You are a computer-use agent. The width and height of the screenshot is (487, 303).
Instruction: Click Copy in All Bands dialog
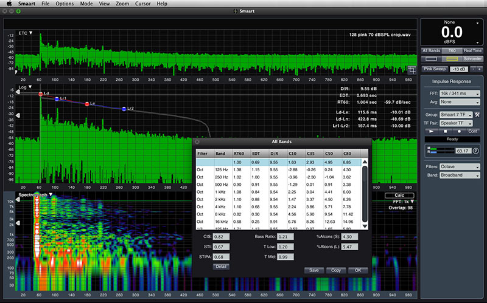[x=336, y=270]
